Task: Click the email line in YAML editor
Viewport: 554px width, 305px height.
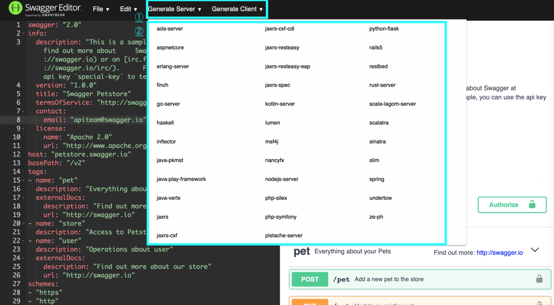Action: click(x=95, y=120)
